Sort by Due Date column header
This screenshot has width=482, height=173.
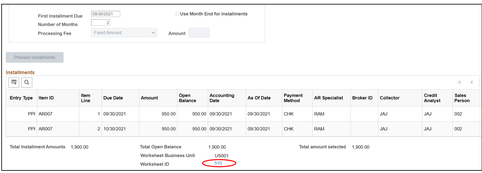113,98
